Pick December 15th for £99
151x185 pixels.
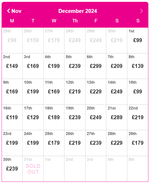pyautogui.click(x=138, y=92)
